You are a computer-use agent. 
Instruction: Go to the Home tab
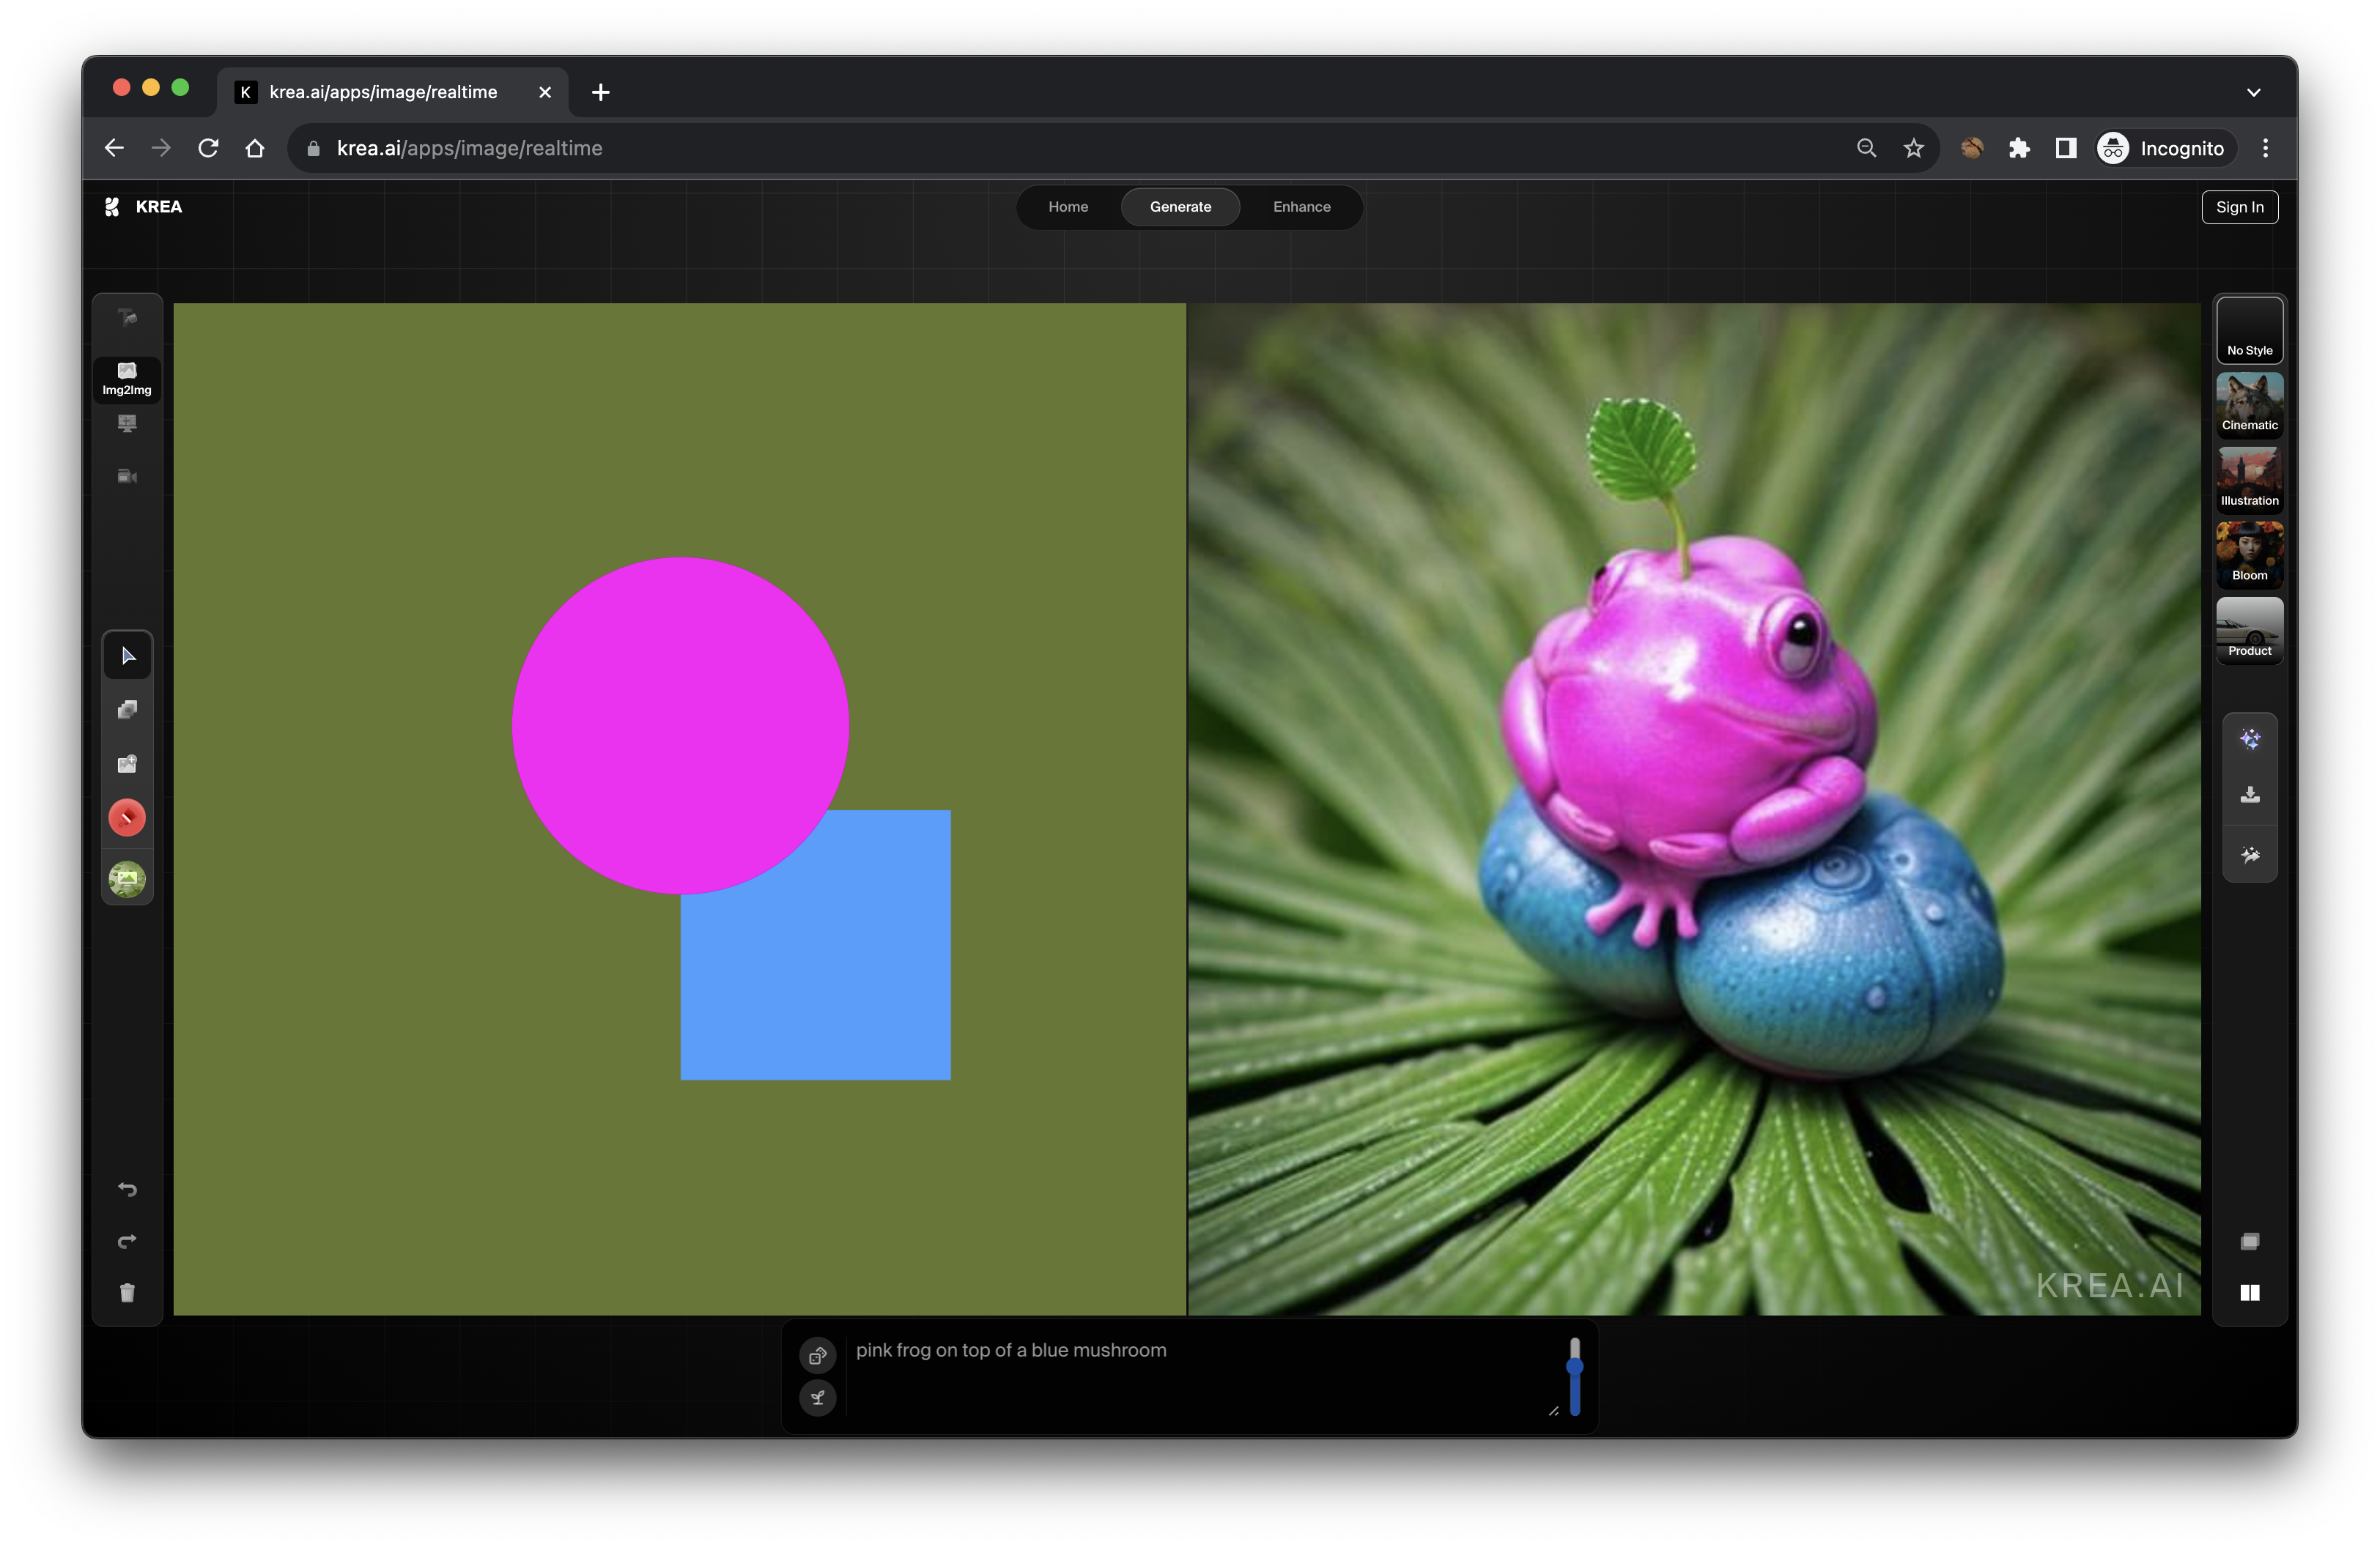(x=1067, y=207)
